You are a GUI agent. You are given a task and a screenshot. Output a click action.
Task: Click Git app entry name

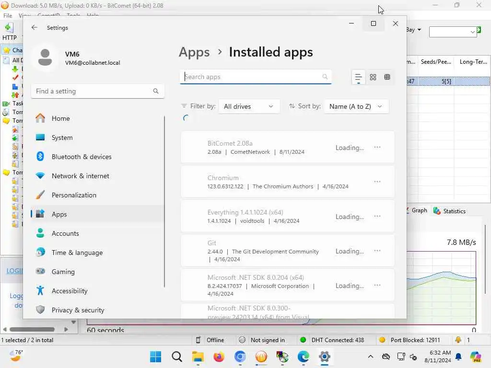(x=211, y=243)
